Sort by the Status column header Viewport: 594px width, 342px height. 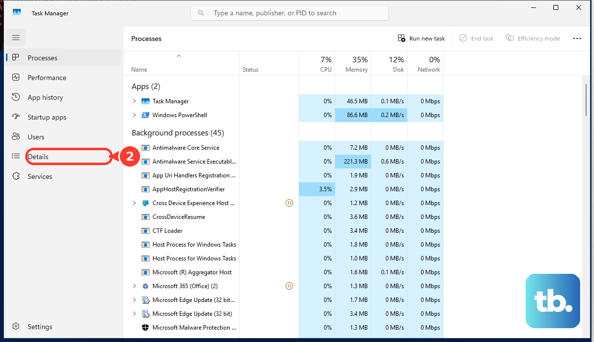tap(269, 64)
